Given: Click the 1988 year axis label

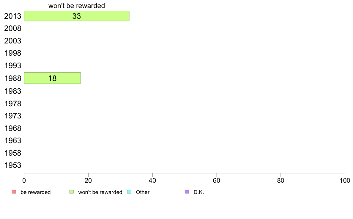Looking at the screenshot, I should (12, 79).
